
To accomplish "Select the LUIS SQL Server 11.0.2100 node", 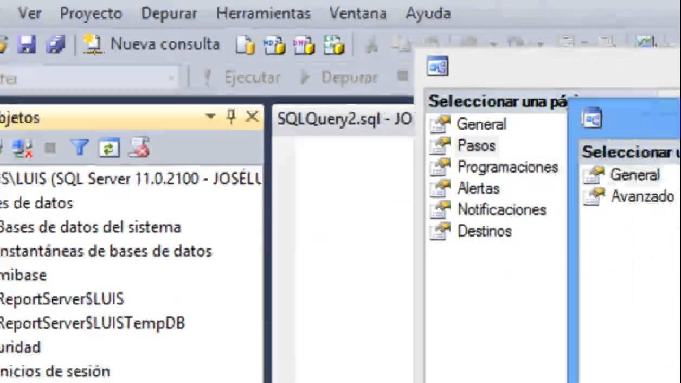I will 131,179.
